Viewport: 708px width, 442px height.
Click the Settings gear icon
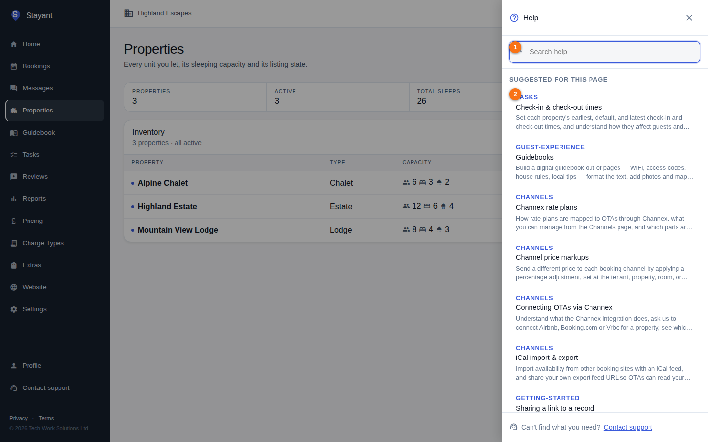click(14, 309)
